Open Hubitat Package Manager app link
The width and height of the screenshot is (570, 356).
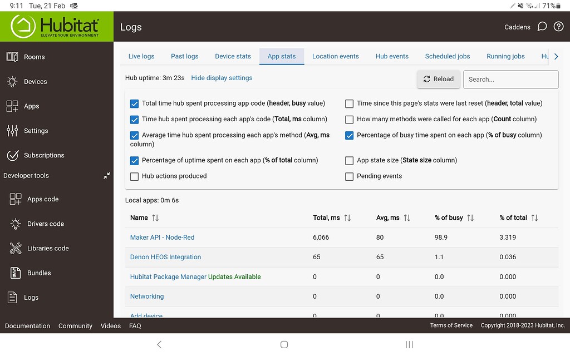coord(168,276)
